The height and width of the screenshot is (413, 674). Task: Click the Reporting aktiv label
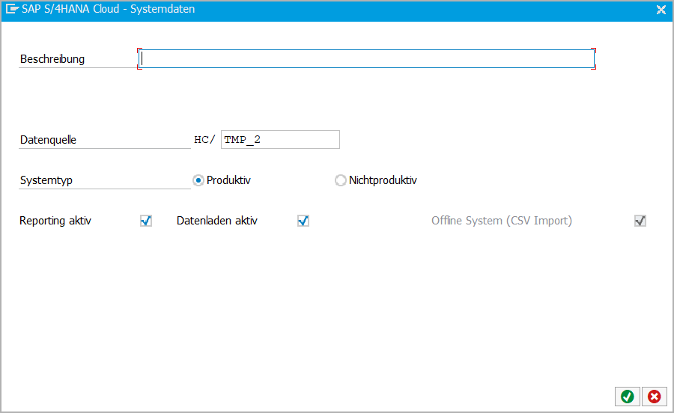55,221
